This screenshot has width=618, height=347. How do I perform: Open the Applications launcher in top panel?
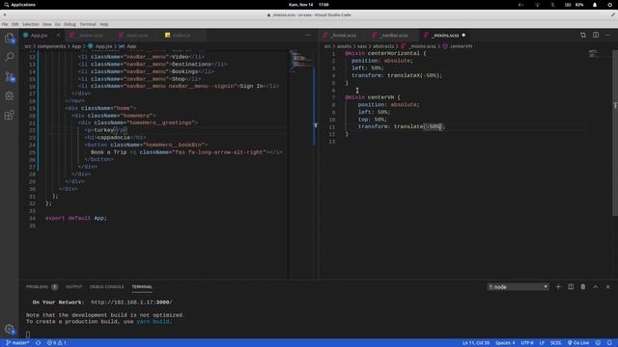click(19, 5)
